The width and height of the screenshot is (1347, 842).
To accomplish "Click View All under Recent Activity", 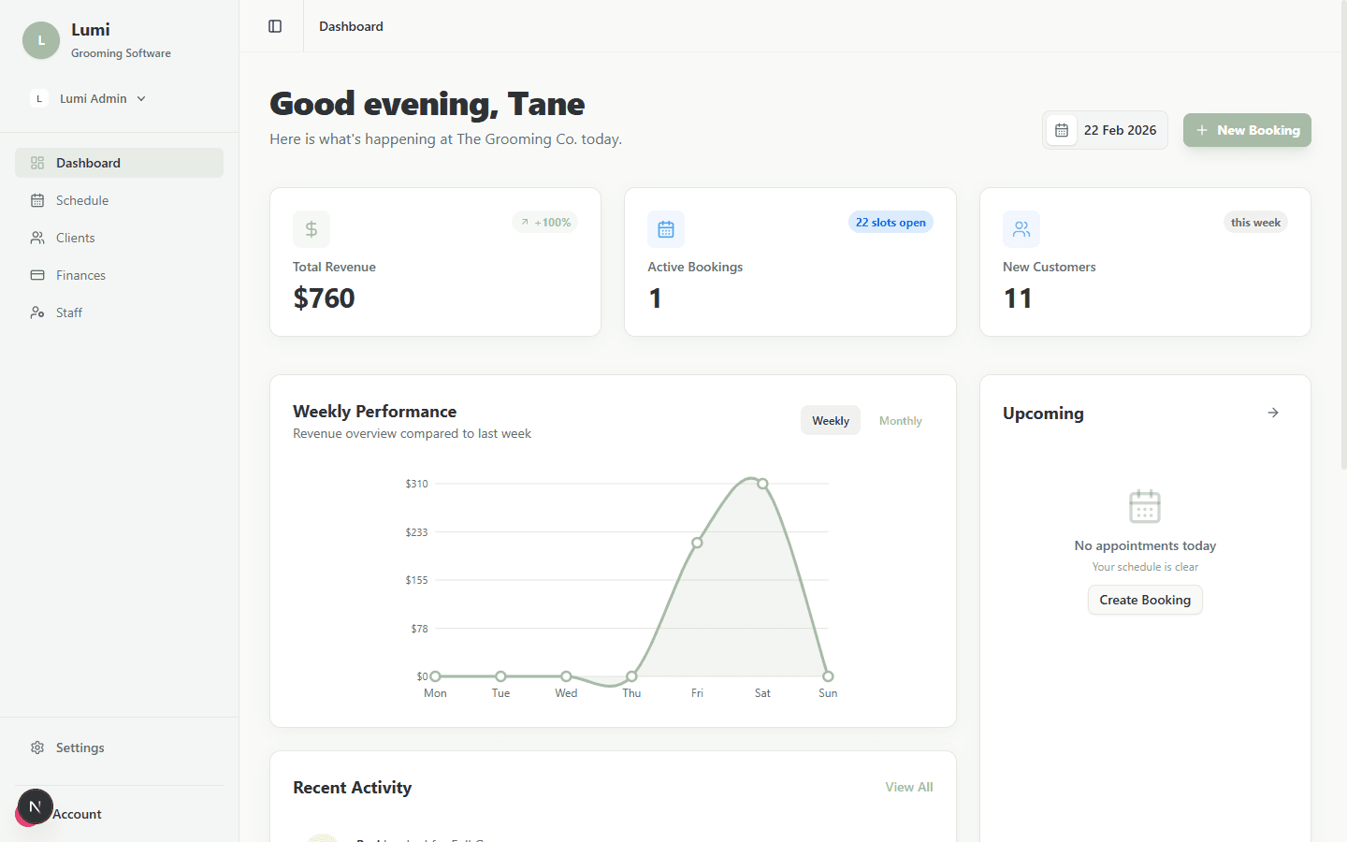I will pos(908,787).
